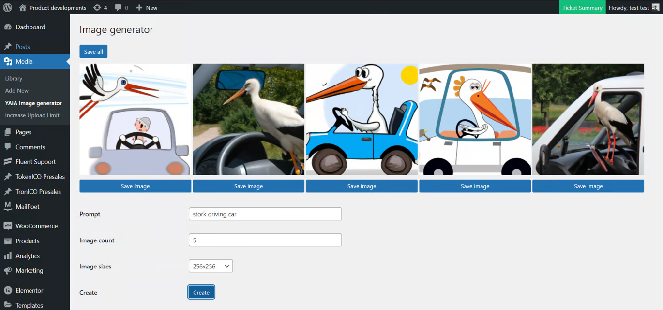Open the New content menu
The height and width of the screenshot is (310, 663).
click(147, 8)
